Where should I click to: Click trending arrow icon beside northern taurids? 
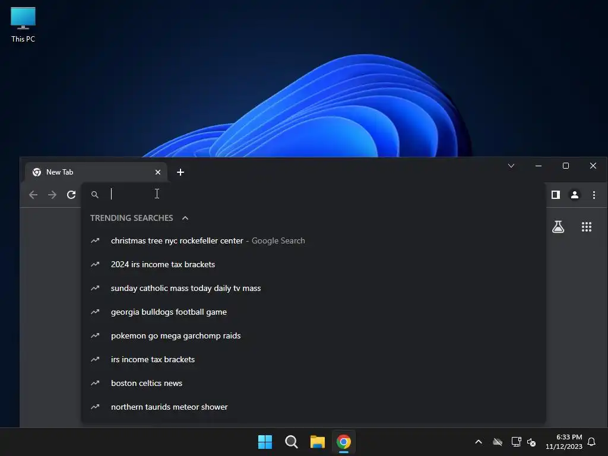pyautogui.click(x=95, y=407)
